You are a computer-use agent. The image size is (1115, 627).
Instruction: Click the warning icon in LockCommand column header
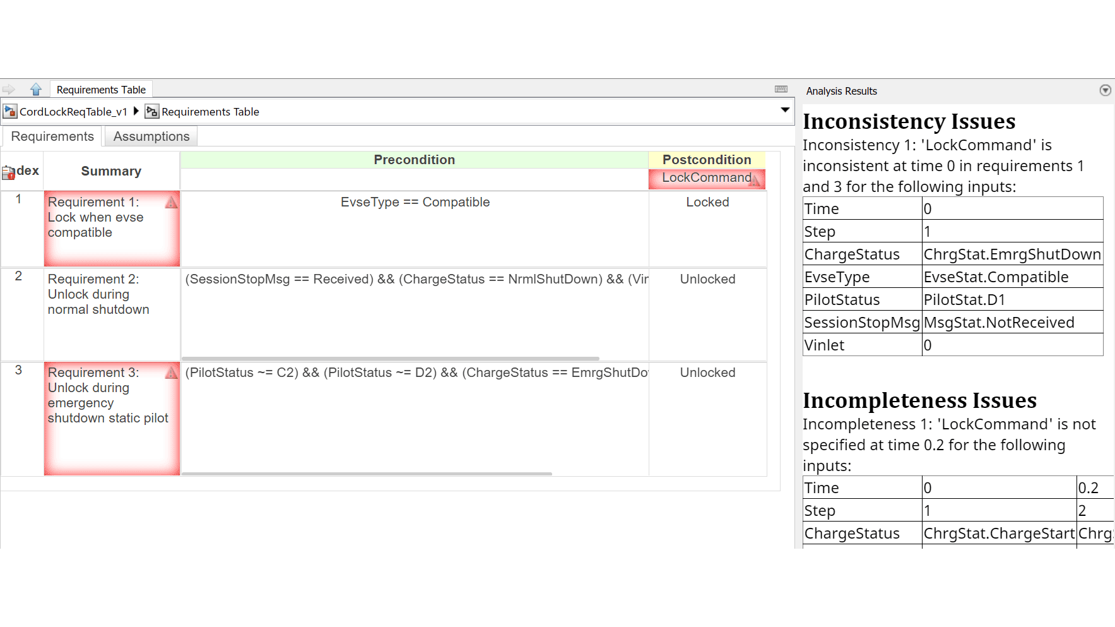755,179
